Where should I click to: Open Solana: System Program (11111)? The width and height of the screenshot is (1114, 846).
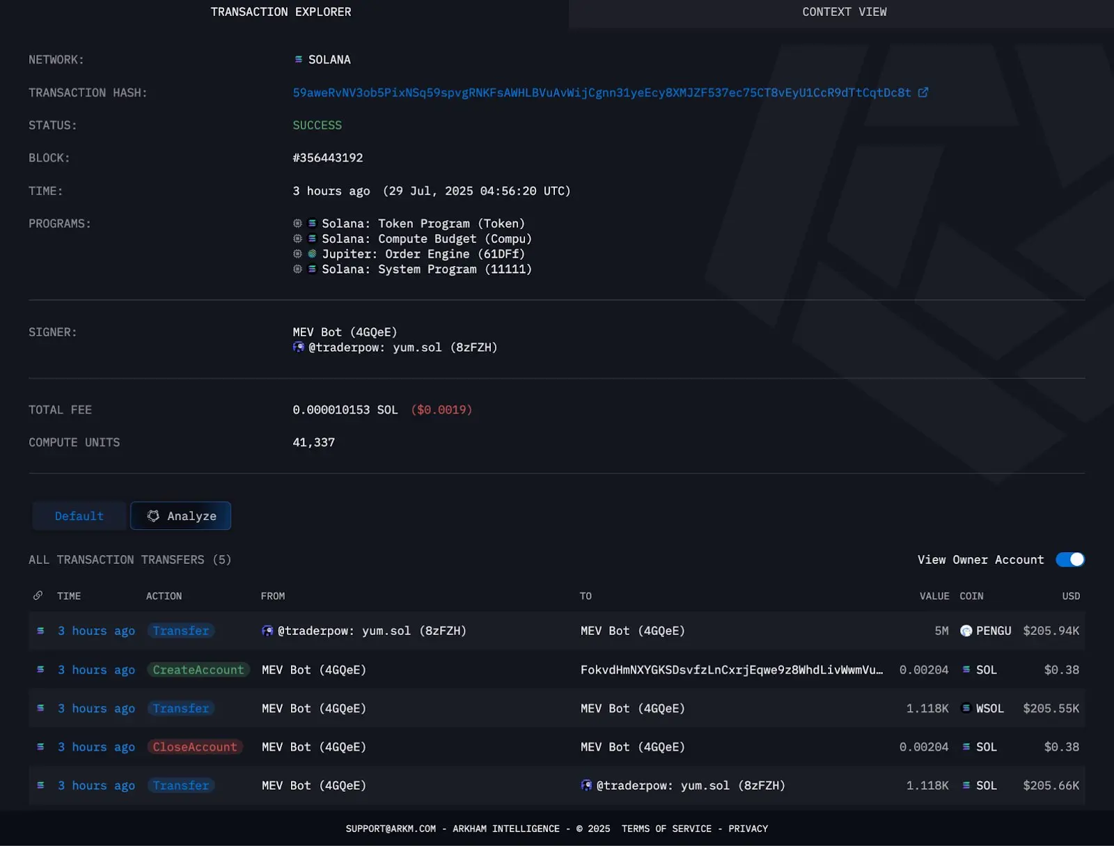(x=427, y=269)
